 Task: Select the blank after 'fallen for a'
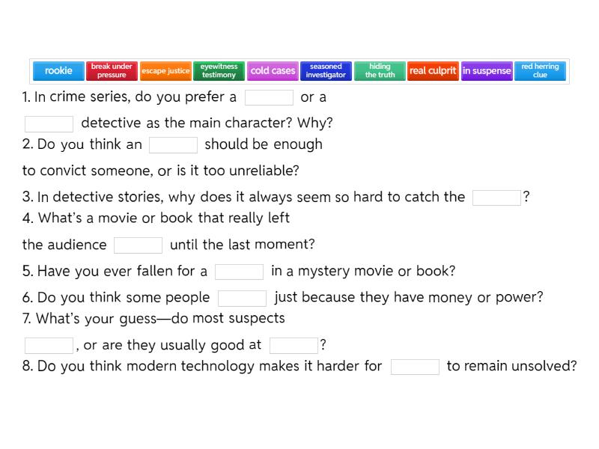239,272
